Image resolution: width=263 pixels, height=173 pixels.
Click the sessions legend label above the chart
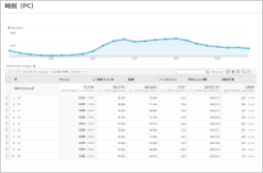tap(17, 28)
